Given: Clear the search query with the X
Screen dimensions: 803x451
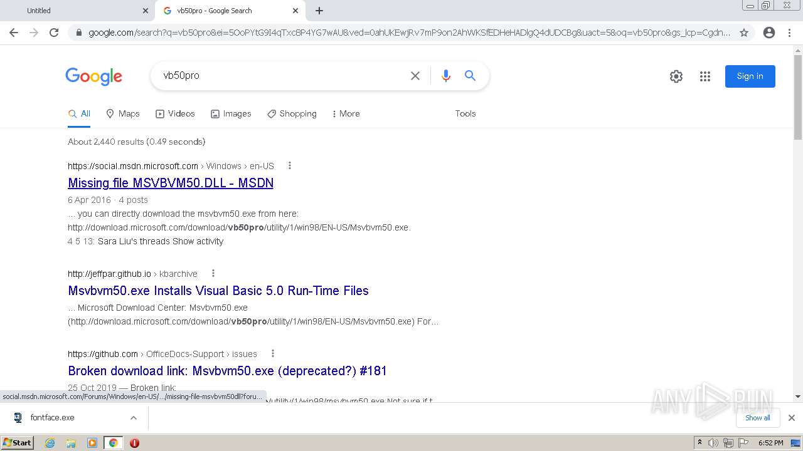Looking at the screenshot, I should [x=415, y=76].
